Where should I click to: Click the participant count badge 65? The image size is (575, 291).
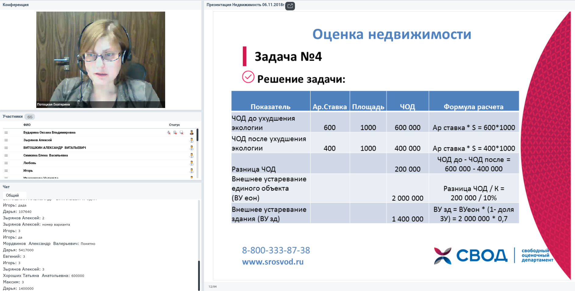(30, 117)
